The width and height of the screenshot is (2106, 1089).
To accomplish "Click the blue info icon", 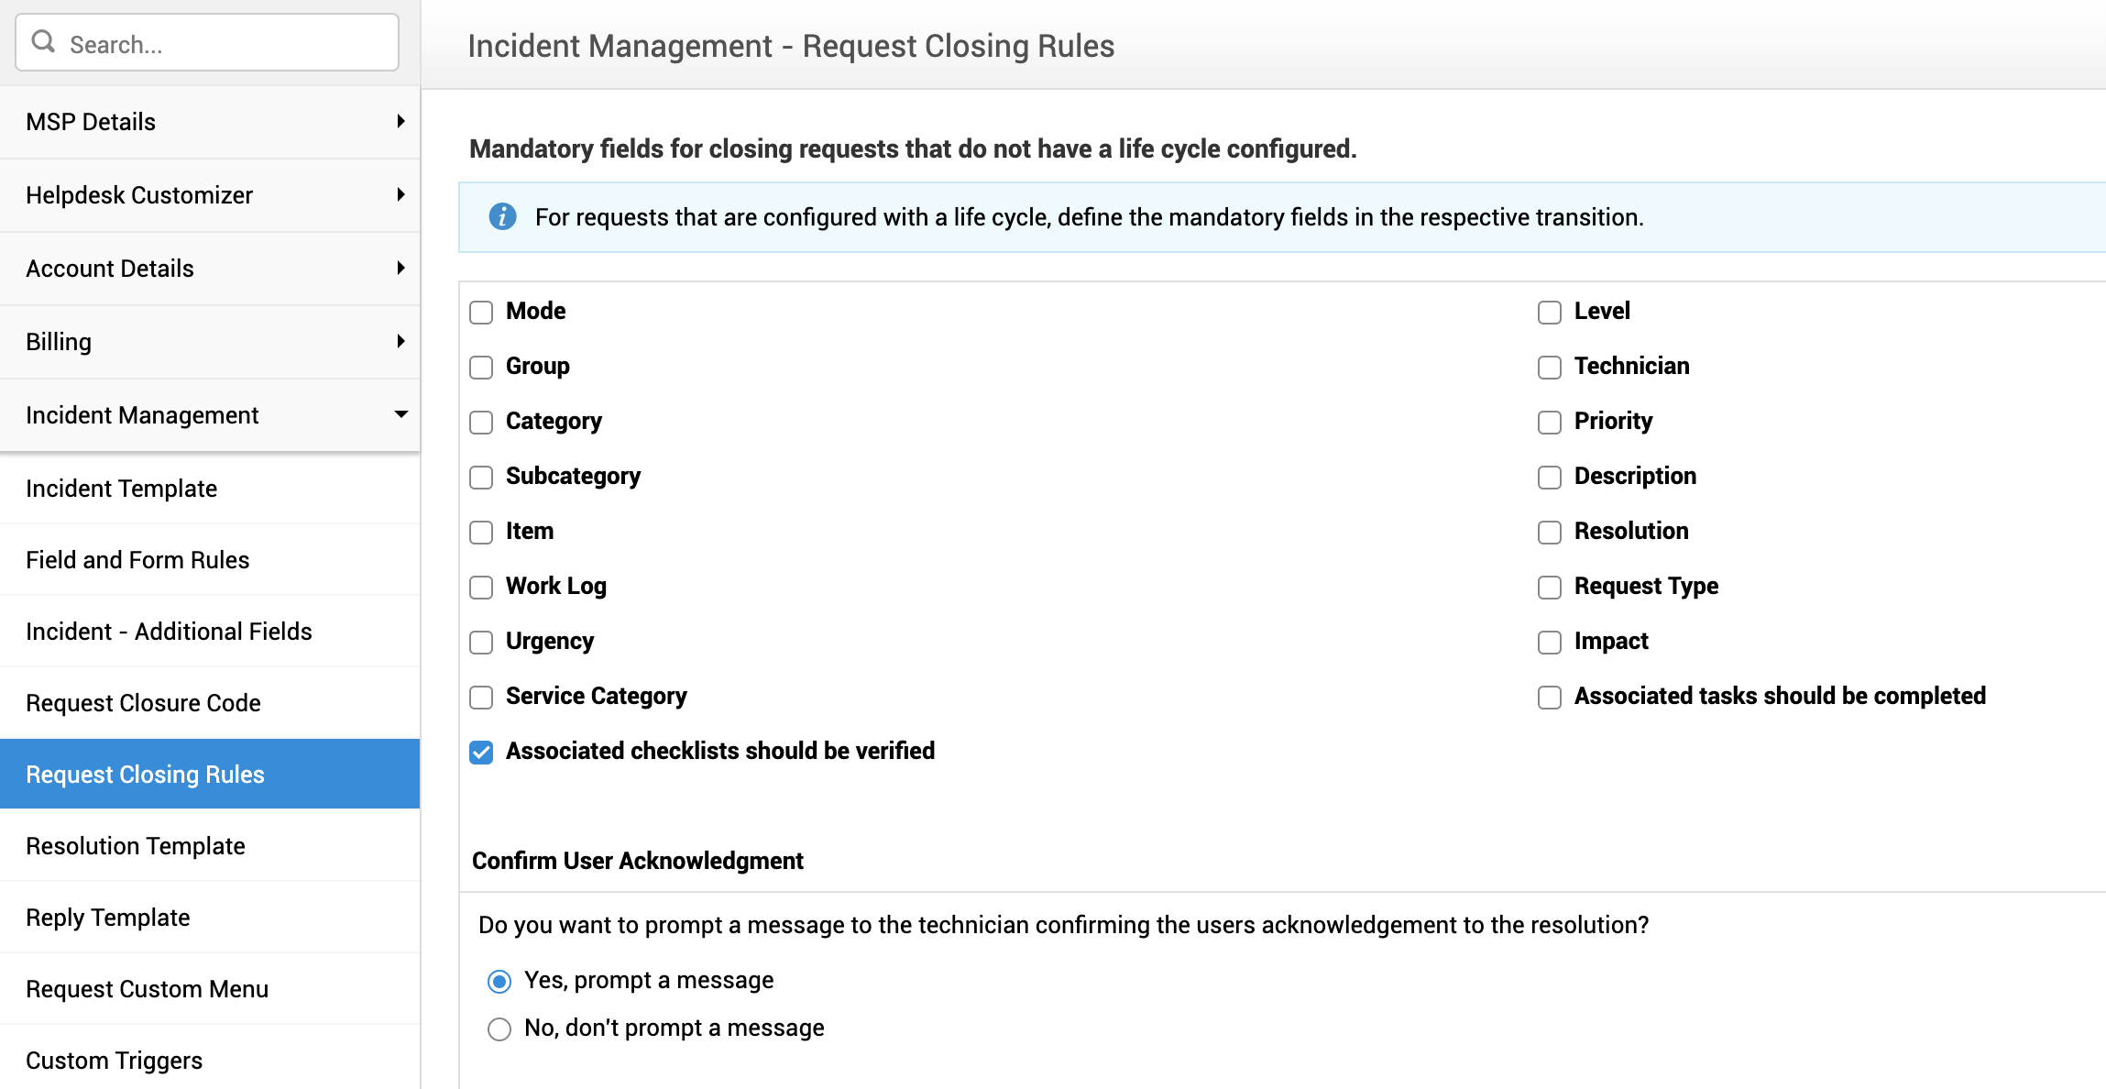I will pyautogui.click(x=502, y=216).
